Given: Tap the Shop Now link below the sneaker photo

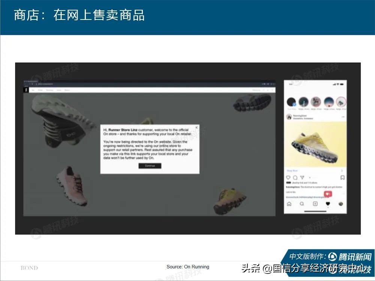Looking at the screenshot, I should coord(292,170).
